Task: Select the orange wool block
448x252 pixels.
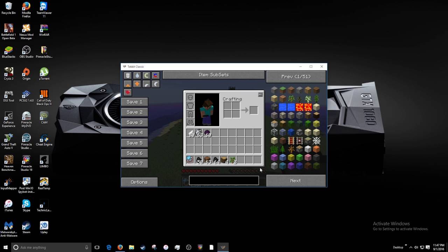Action: 316,149
